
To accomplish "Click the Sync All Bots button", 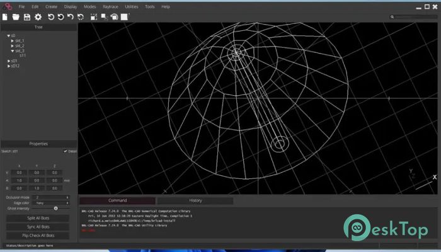I will (38, 227).
